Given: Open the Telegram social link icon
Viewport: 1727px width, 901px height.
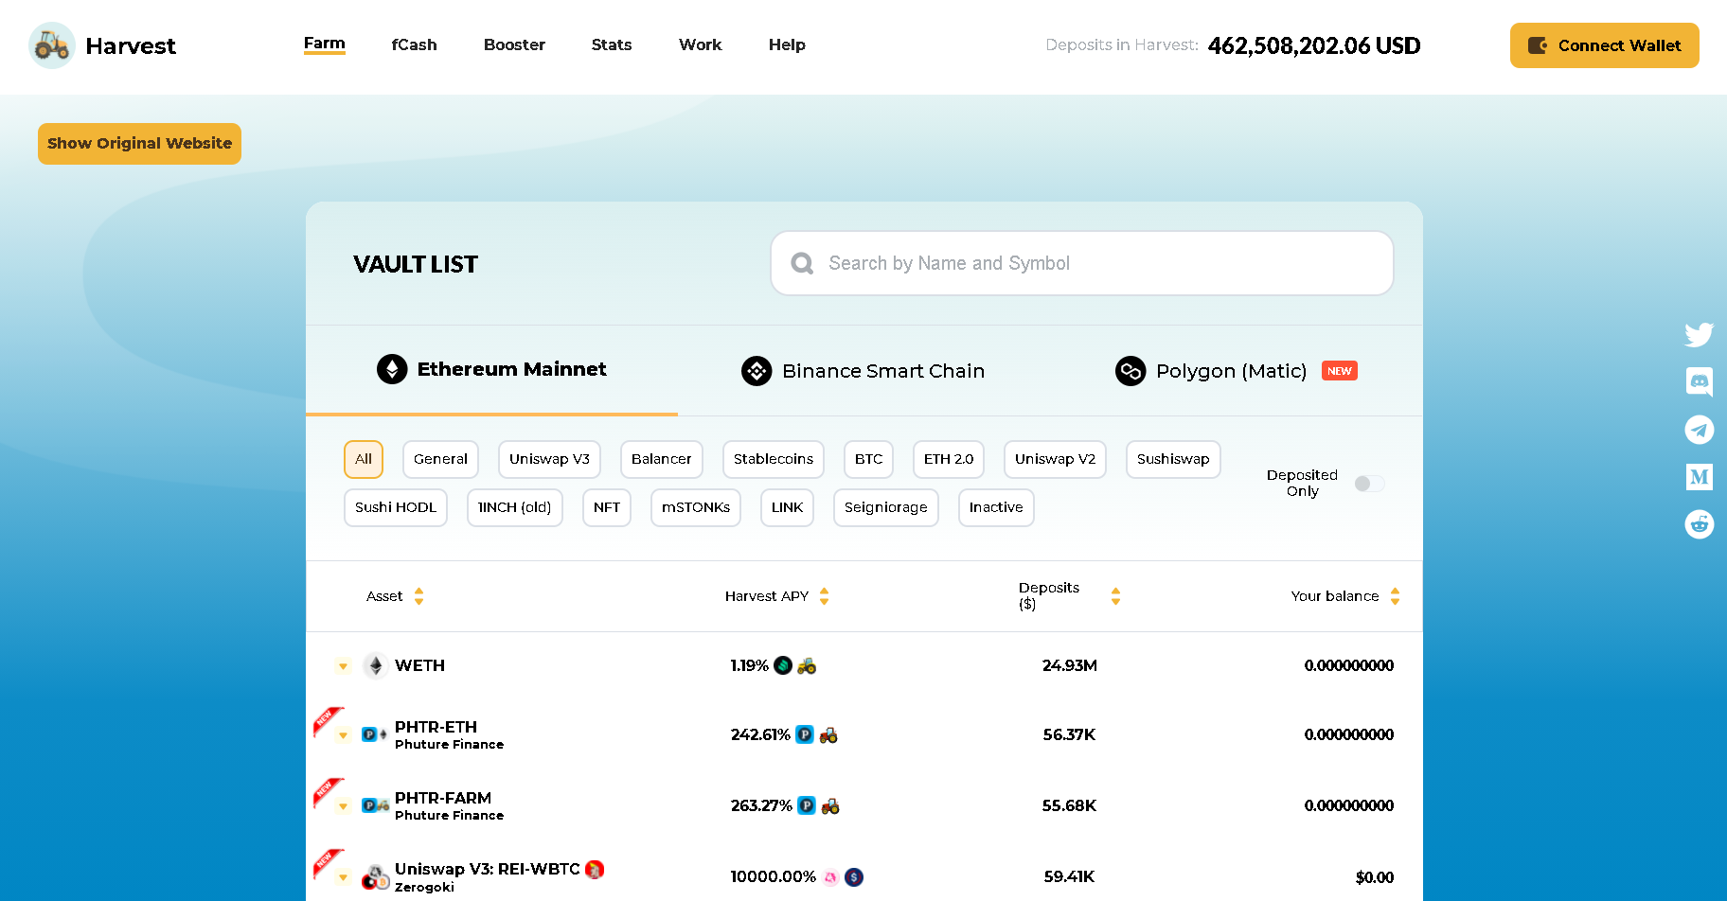Looking at the screenshot, I should (x=1700, y=430).
